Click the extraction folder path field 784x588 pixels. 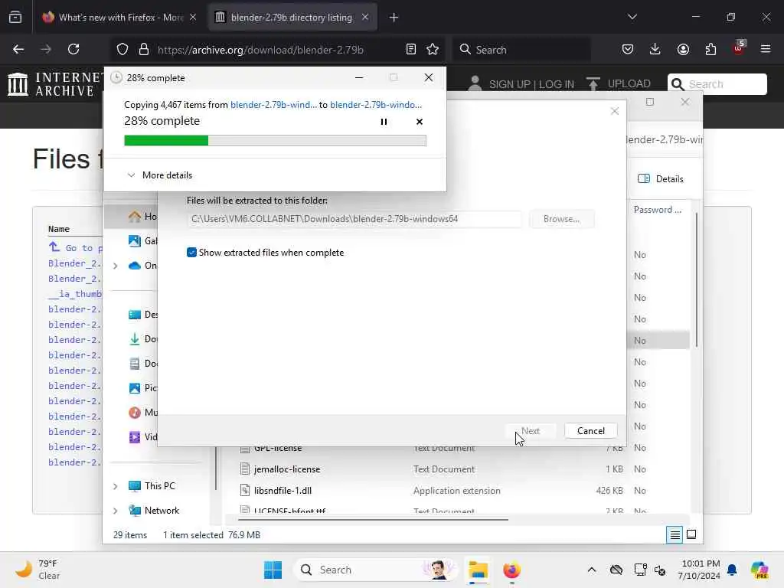click(354, 219)
